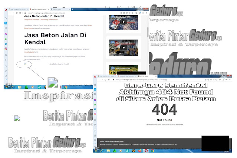The height and width of the screenshot is (158, 237).
Task: Open WhatsApp from 404 window sidebar
Action: tap(95, 105)
